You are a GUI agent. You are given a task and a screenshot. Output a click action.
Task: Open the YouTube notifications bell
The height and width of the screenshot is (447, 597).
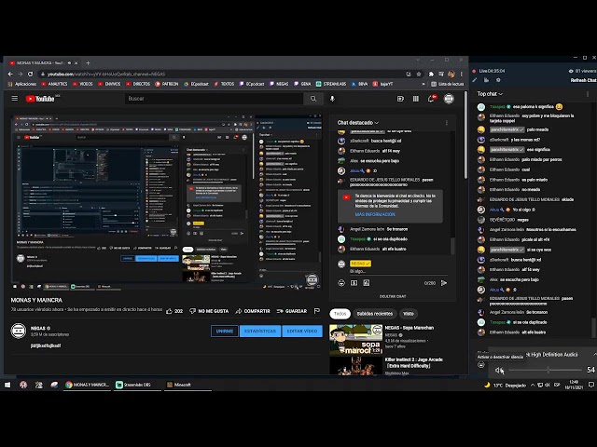[431, 99]
